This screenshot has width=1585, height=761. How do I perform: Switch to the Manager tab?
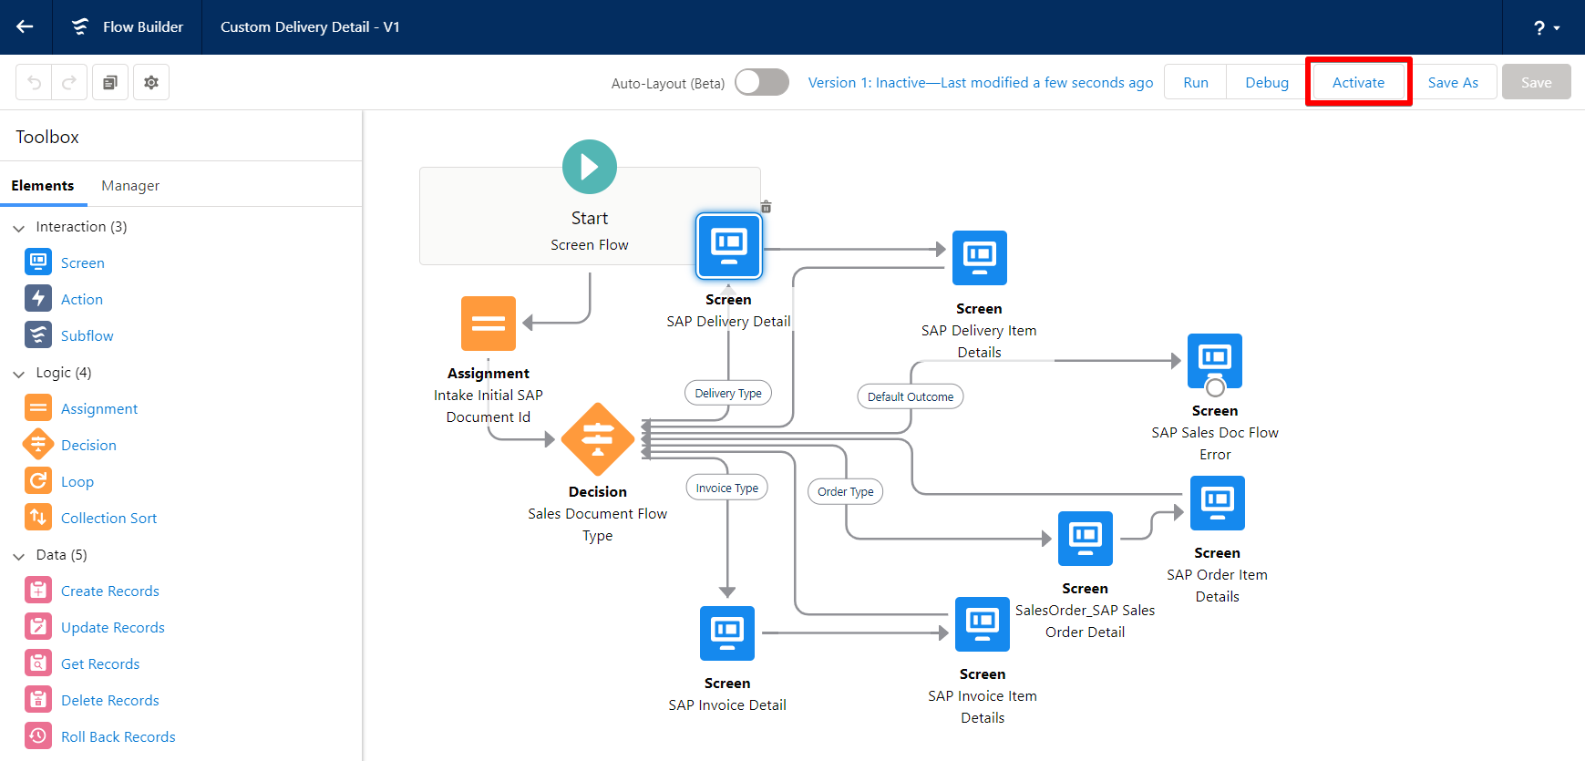tap(130, 185)
